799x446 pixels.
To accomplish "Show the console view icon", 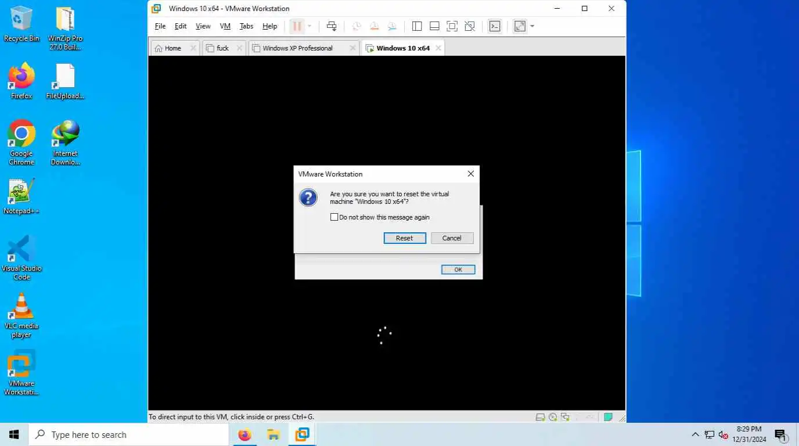I will (x=495, y=26).
